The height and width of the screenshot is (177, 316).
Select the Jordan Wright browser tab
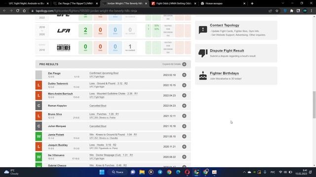click(x=125, y=3)
